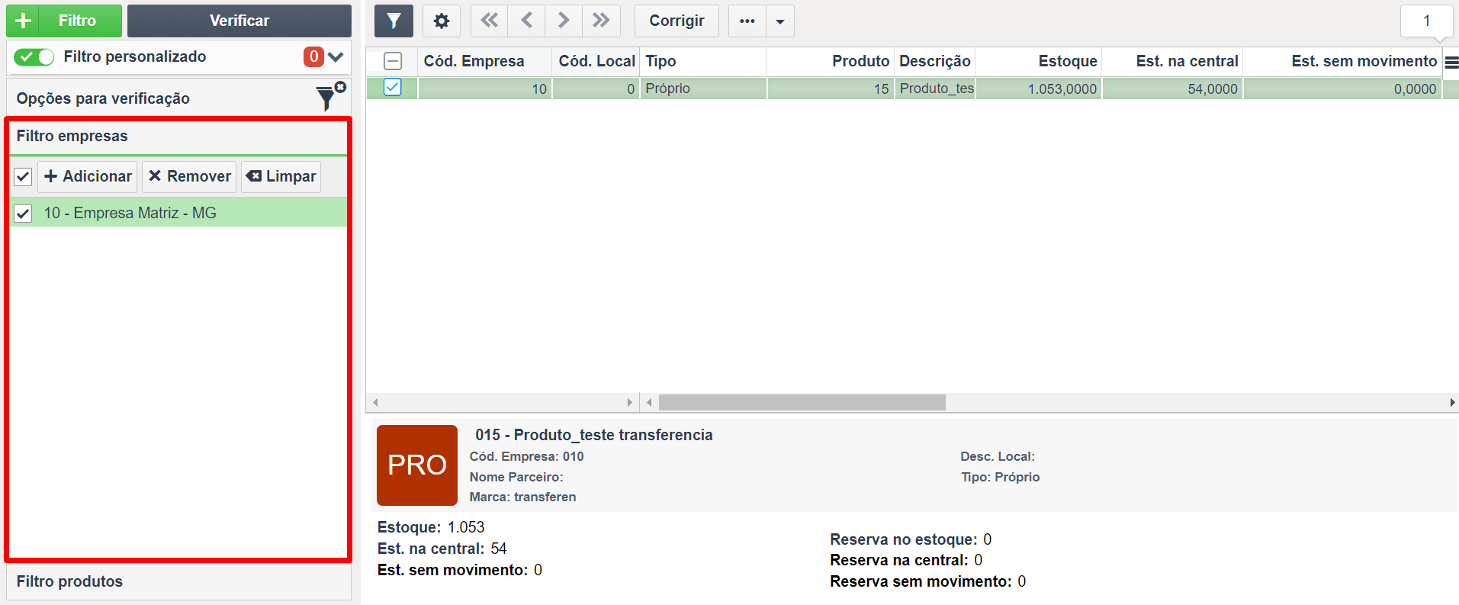
Task: Go to next record arrow
Action: tap(564, 21)
